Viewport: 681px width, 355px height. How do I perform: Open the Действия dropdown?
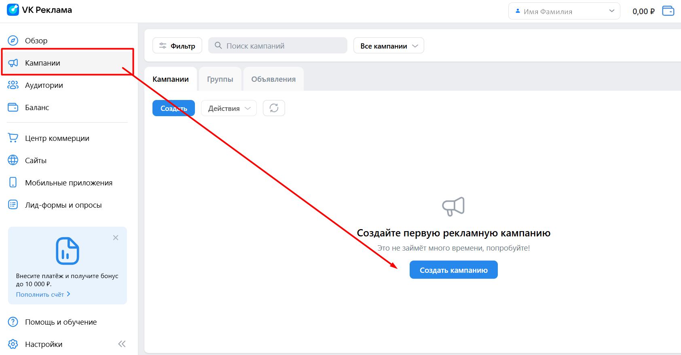(229, 108)
